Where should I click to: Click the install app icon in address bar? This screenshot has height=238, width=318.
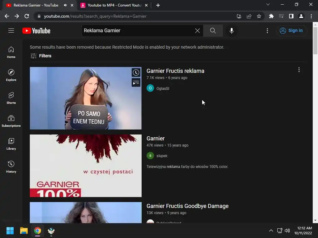click(239, 16)
